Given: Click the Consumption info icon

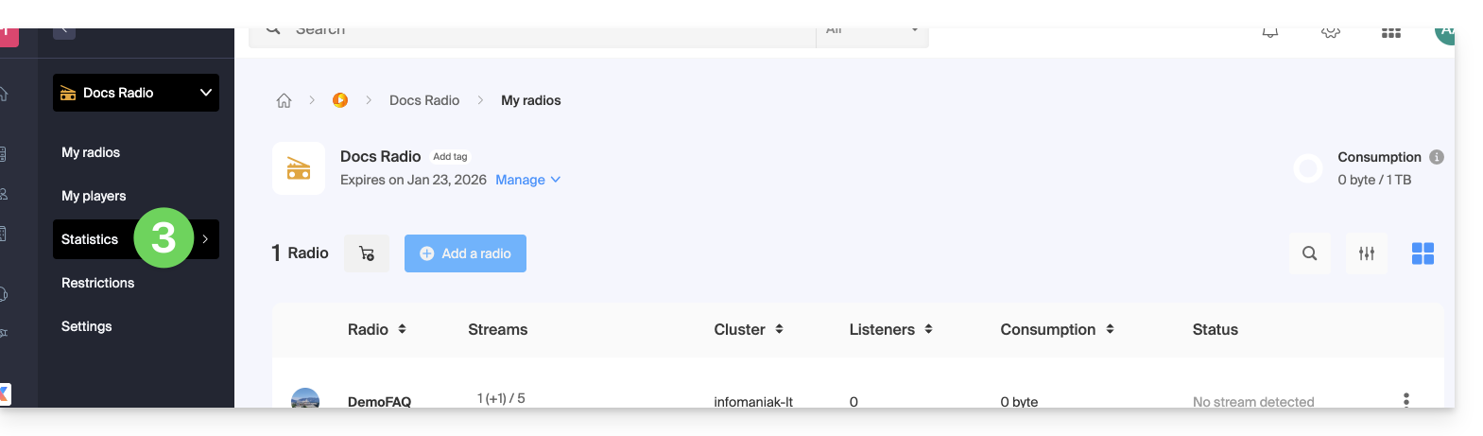Looking at the screenshot, I should click(x=1437, y=157).
